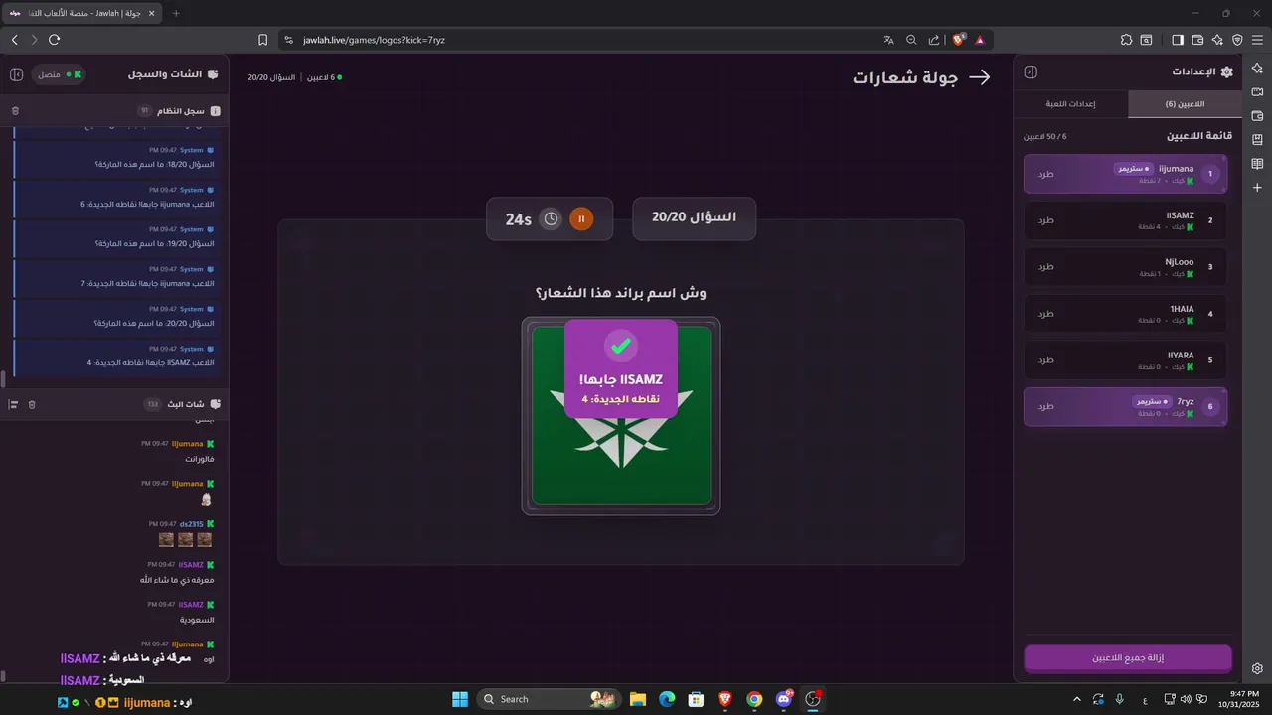Screen dimensions: 1272x715
Task: Click the browser back button
Action: (14, 40)
